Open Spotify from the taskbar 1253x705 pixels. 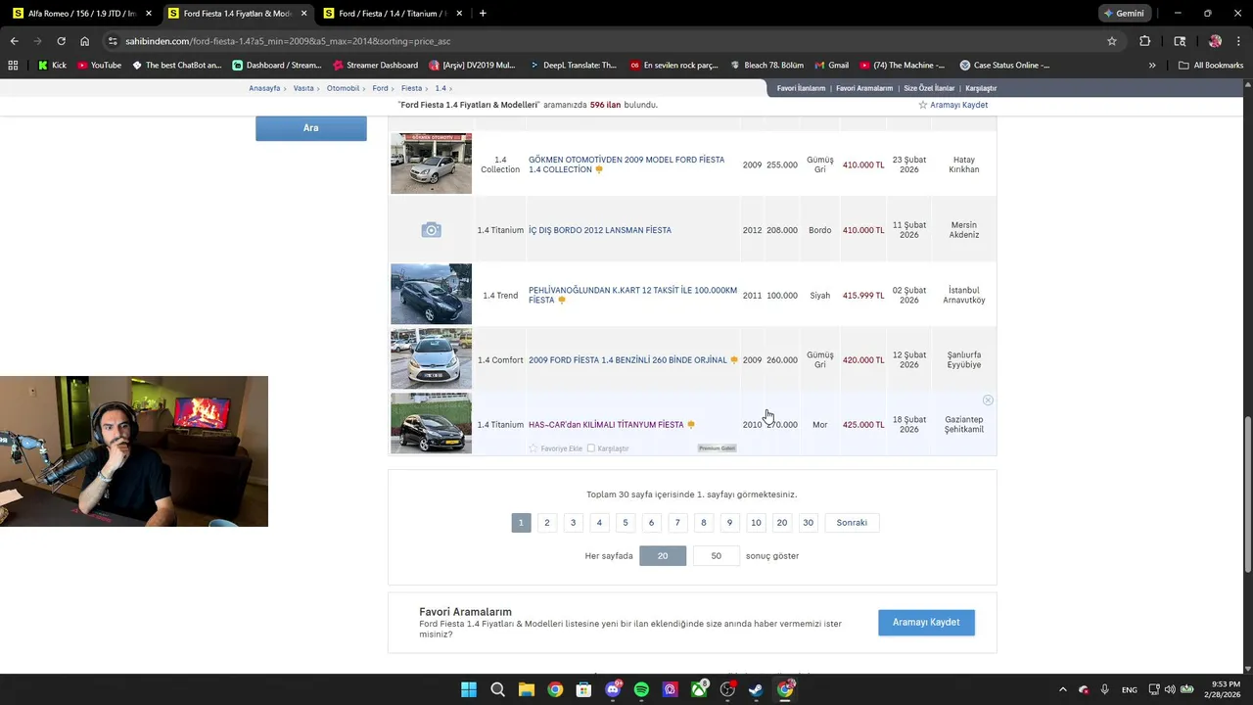pyautogui.click(x=641, y=689)
